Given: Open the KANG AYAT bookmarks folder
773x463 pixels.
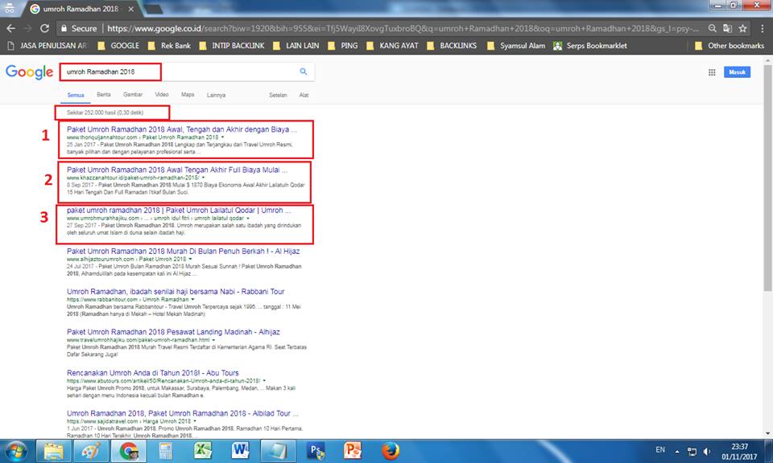Looking at the screenshot, I should click(x=392, y=46).
